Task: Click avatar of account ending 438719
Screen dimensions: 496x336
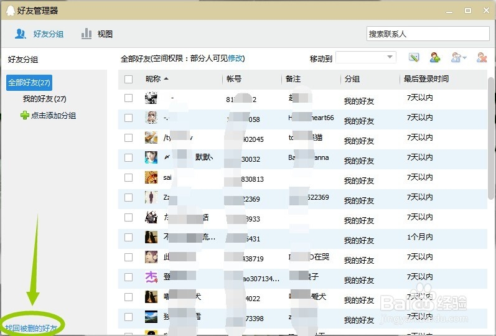Action: [151, 257]
